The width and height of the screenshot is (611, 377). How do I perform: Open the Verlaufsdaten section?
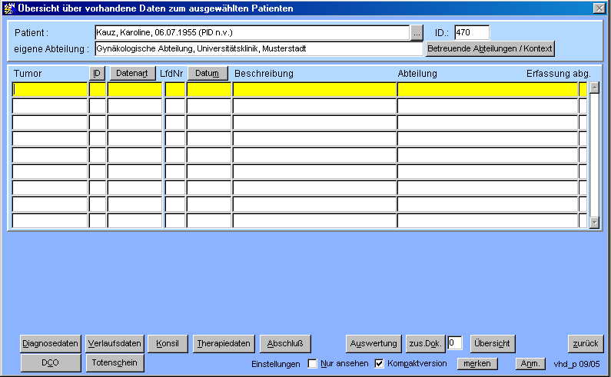point(115,343)
